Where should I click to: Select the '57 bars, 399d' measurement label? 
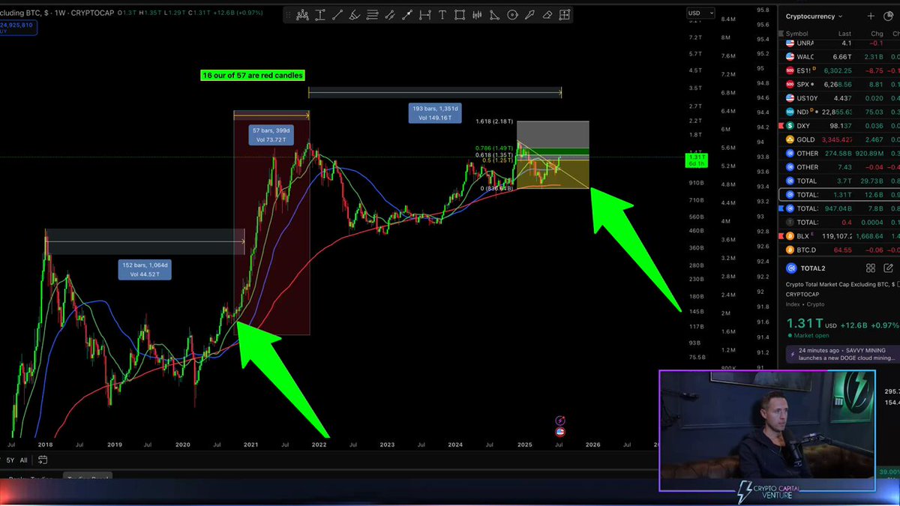(x=270, y=134)
